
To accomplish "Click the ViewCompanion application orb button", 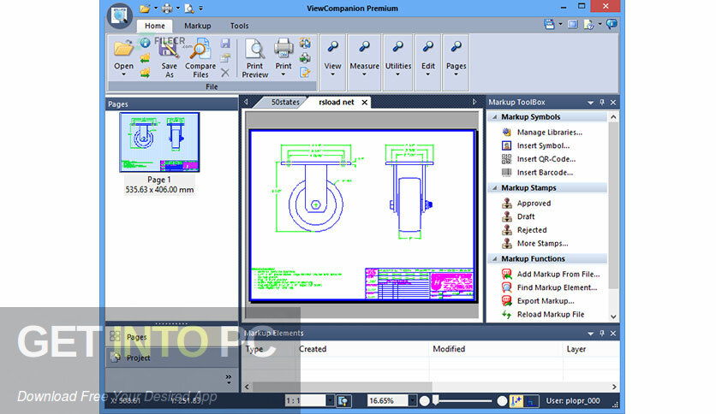I will tap(120, 15).
